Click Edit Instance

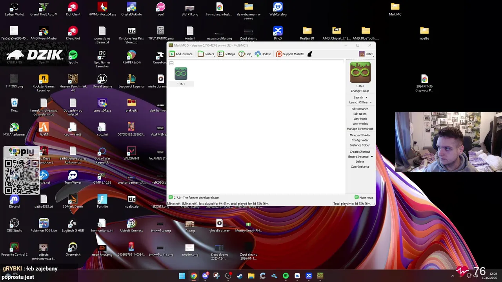pyautogui.click(x=360, y=109)
